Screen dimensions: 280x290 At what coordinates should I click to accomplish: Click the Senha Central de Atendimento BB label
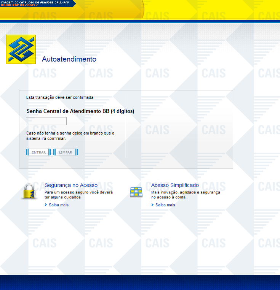pos(80,111)
